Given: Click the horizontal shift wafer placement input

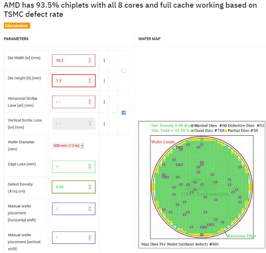Looking at the screenshot, I should 74,209.
